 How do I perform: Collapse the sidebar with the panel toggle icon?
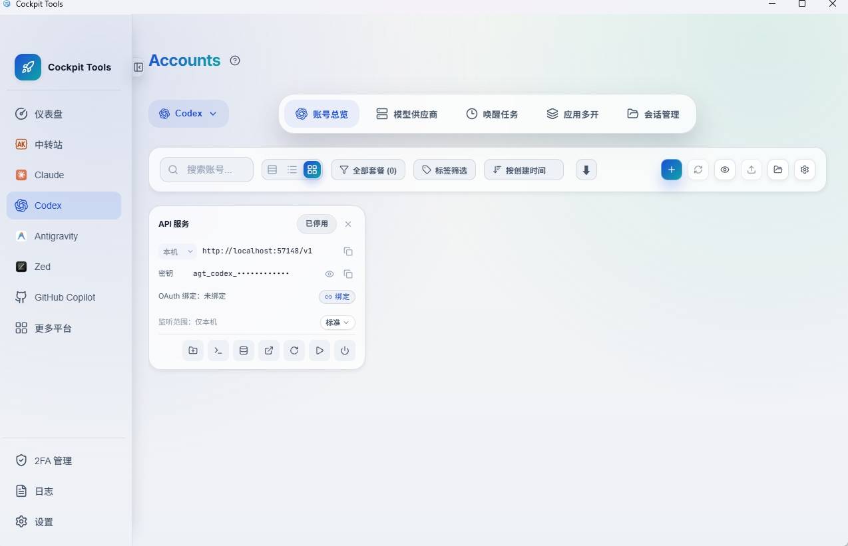point(138,67)
